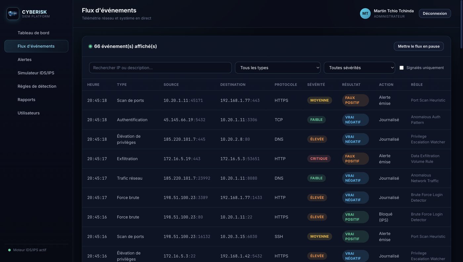463x262 pixels.
Task: Click the DESTINATION column header
Action: tap(233, 85)
